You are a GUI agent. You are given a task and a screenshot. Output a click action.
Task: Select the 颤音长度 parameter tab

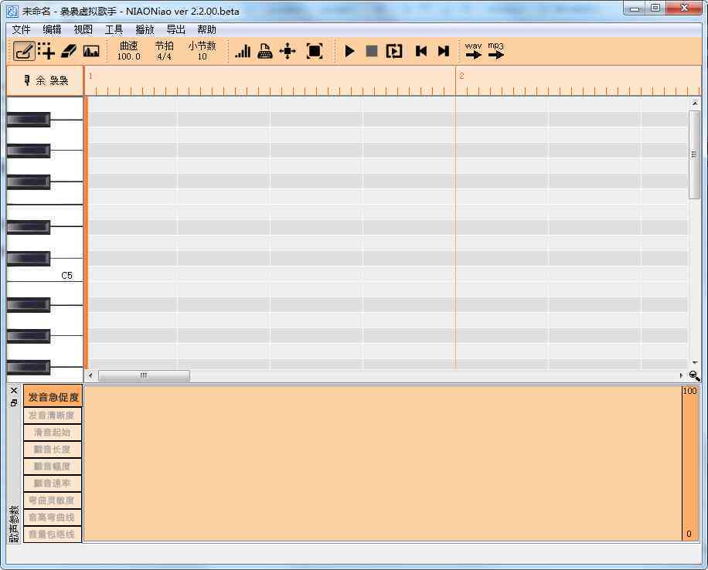tap(53, 450)
